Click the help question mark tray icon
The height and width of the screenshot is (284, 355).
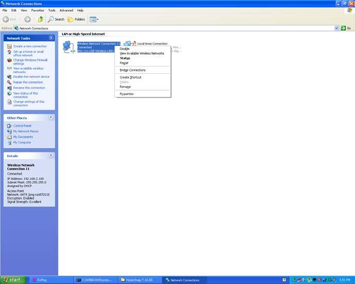click(x=284, y=280)
